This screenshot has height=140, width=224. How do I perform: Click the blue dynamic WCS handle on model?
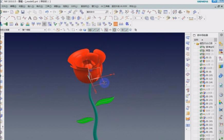tap(105, 83)
